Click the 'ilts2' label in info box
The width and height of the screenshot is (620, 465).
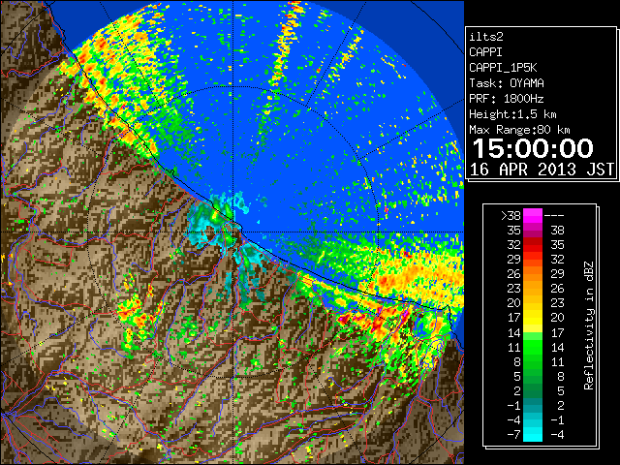click(486, 37)
